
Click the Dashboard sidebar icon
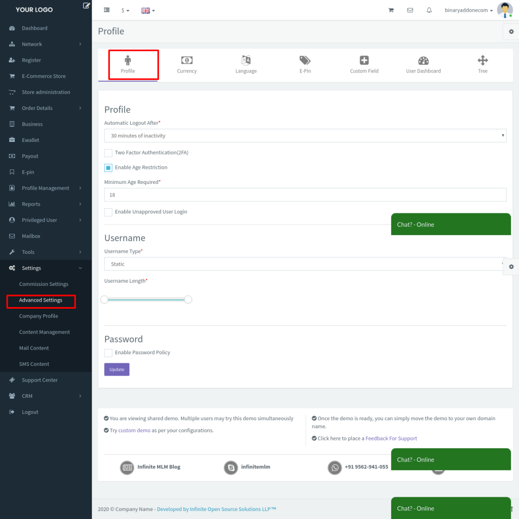[12, 28]
